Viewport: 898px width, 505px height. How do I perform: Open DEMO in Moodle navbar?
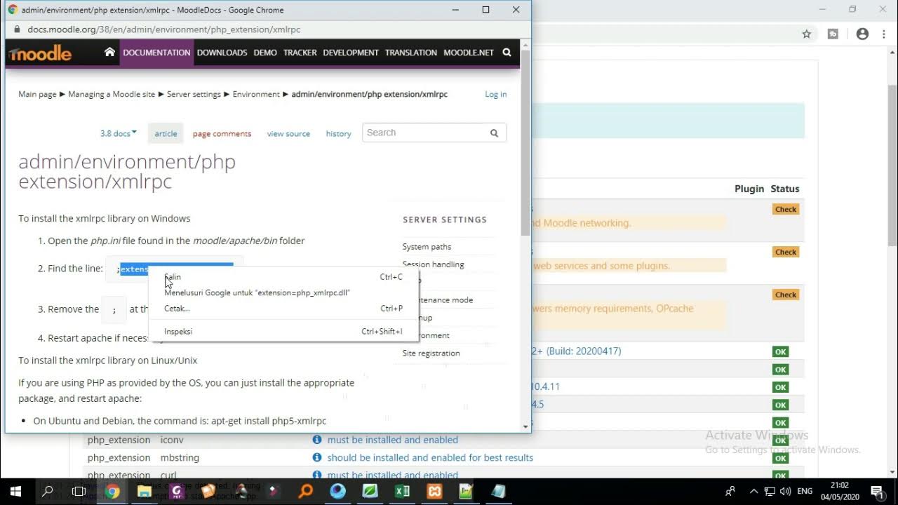pos(265,53)
